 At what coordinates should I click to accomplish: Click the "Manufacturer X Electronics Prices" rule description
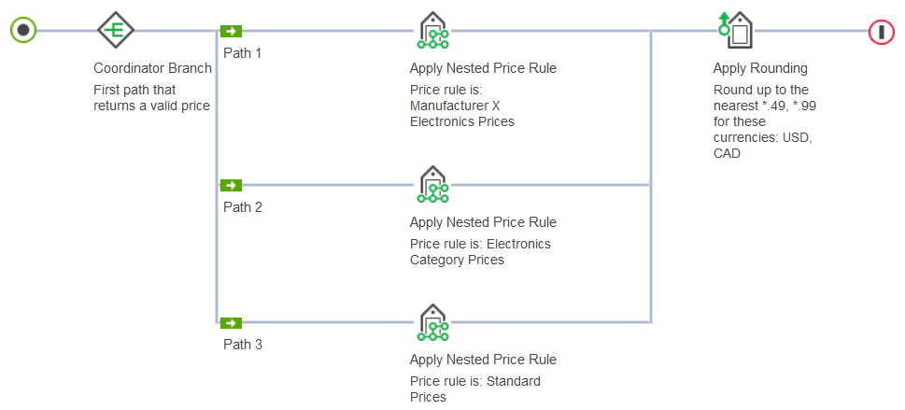[462, 106]
